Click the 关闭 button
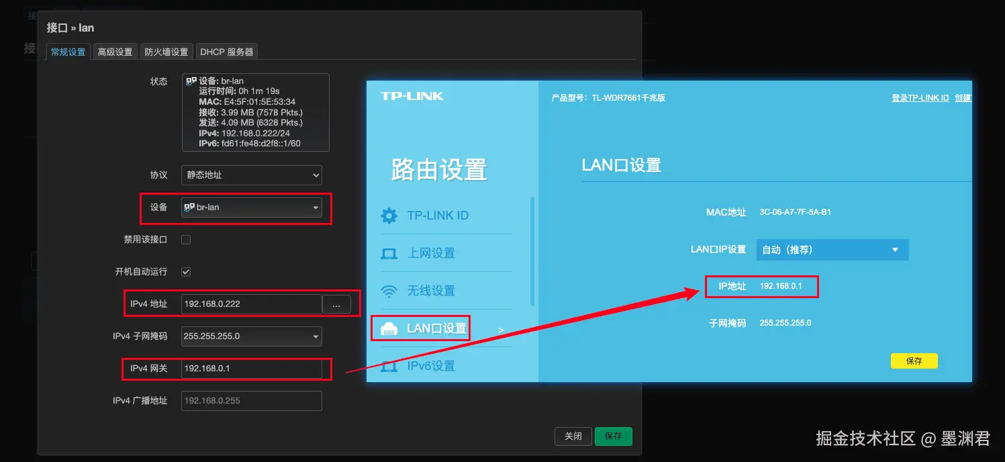This screenshot has width=1005, height=462. [x=573, y=436]
